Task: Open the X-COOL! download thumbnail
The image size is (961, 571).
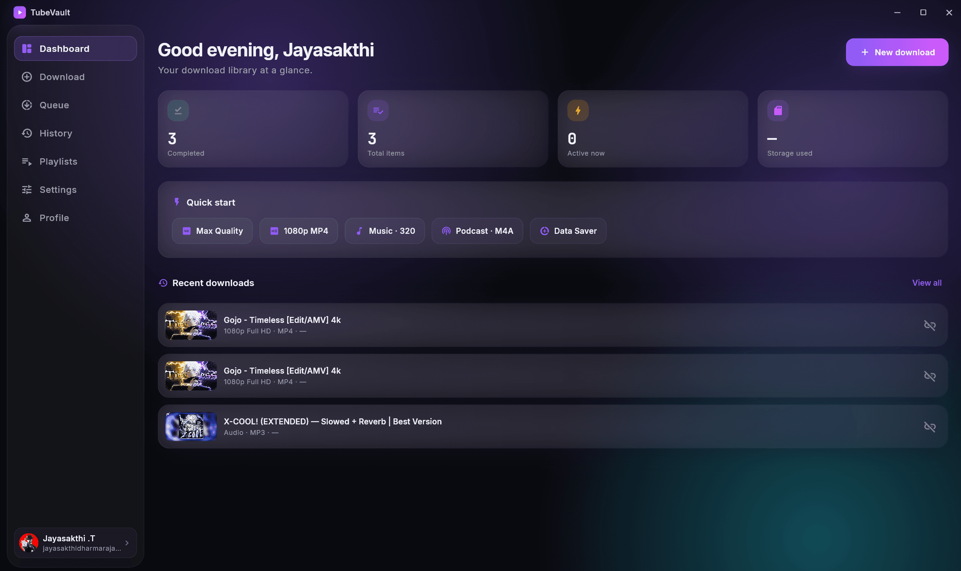Action: 191,427
